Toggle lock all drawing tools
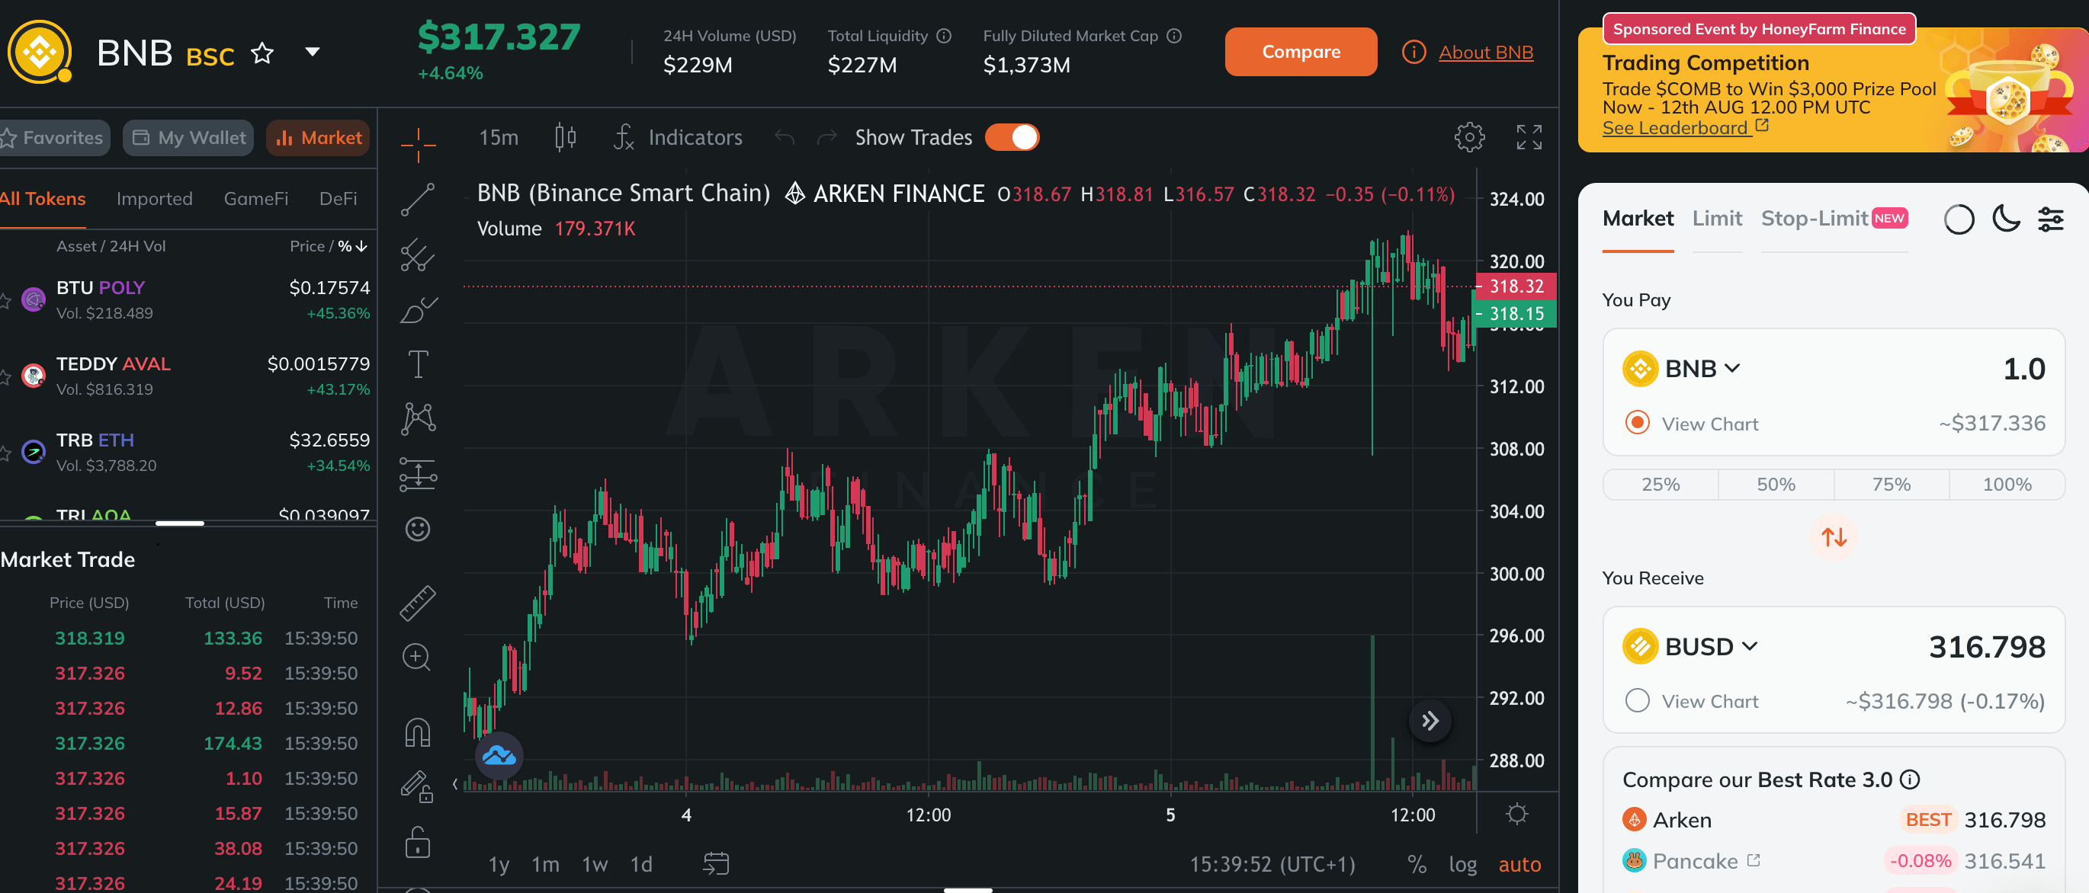 pyautogui.click(x=418, y=842)
